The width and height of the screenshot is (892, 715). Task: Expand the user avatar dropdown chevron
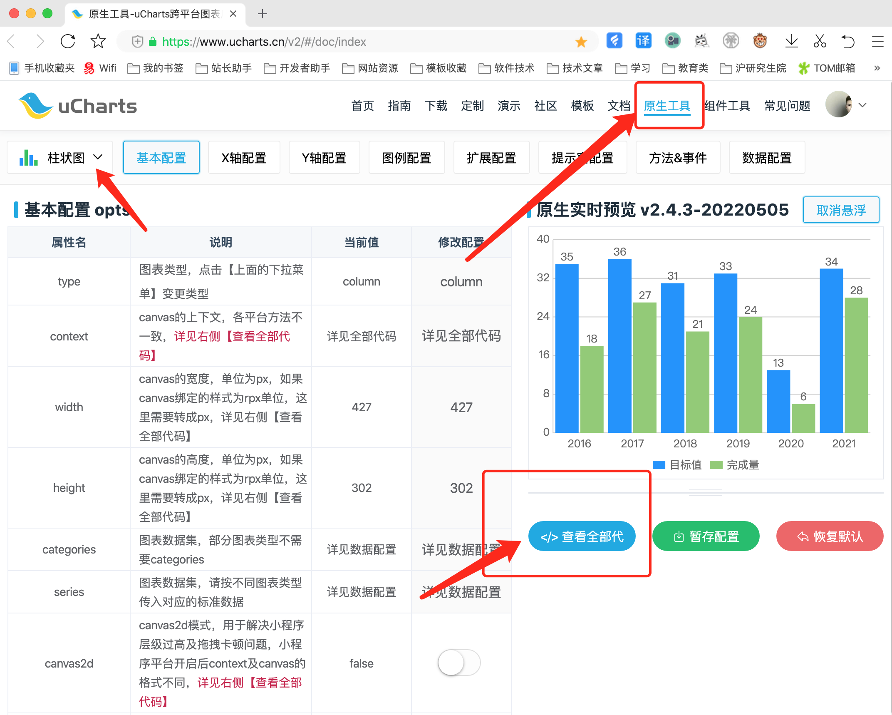click(863, 105)
